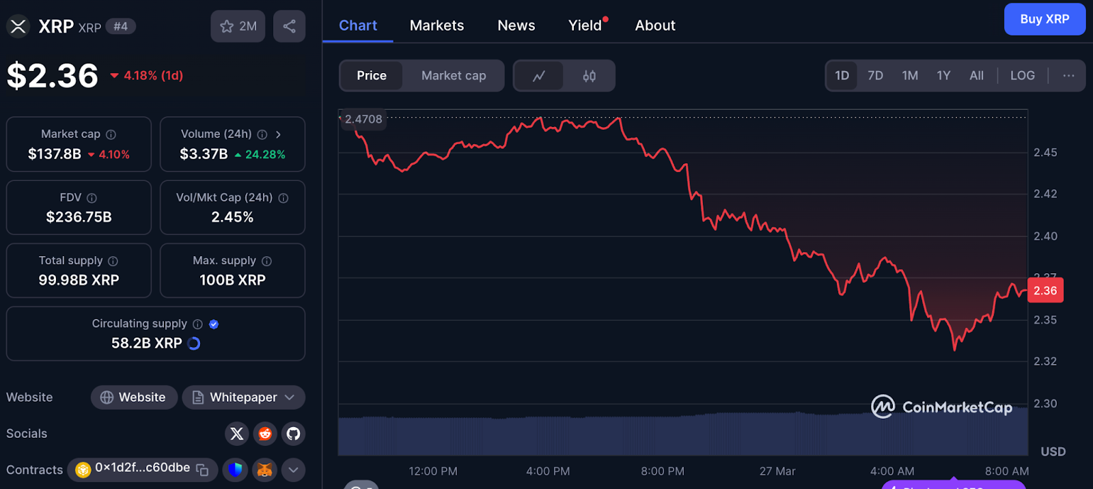1093x489 pixels.
Task: Click the MetaMask fox icon
Action: (x=264, y=470)
